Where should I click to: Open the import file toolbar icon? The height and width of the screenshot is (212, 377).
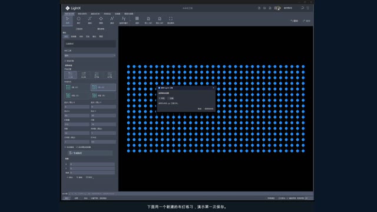tap(148, 20)
